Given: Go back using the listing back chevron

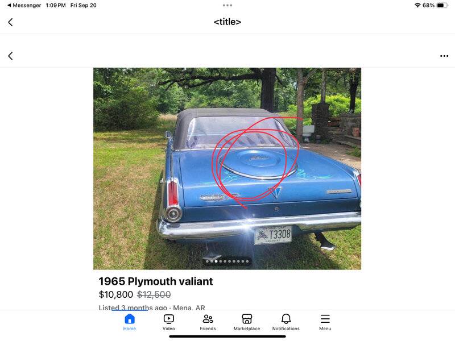Looking at the screenshot, I should click(x=10, y=56).
